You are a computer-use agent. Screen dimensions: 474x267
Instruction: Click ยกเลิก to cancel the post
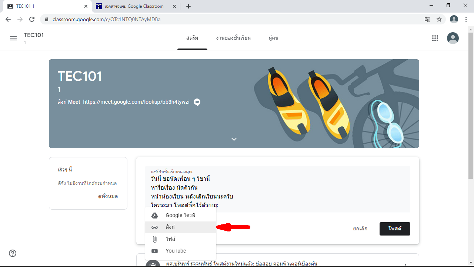click(x=360, y=229)
